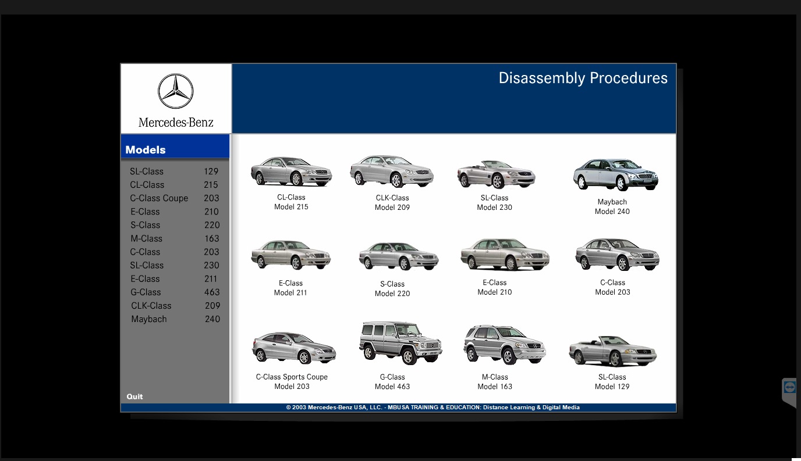801x461 pixels.
Task: Click the 'CLK-Class Model 209' caption
Action: [392, 203]
